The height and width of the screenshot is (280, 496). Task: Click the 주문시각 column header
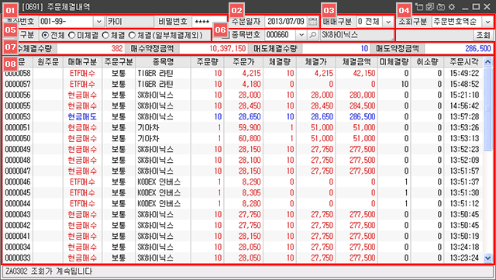coord(463,62)
